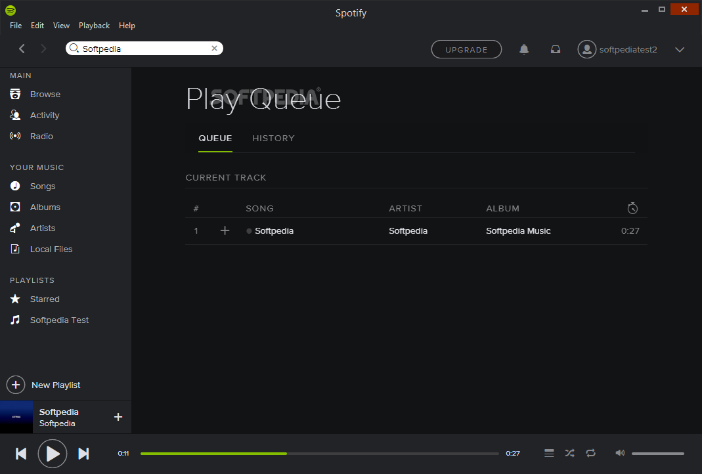Click the UPGRADE button
702x474 pixels.
466,49
